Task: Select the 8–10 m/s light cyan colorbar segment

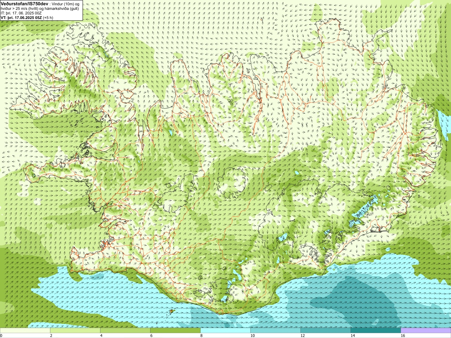Action: (225, 331)
